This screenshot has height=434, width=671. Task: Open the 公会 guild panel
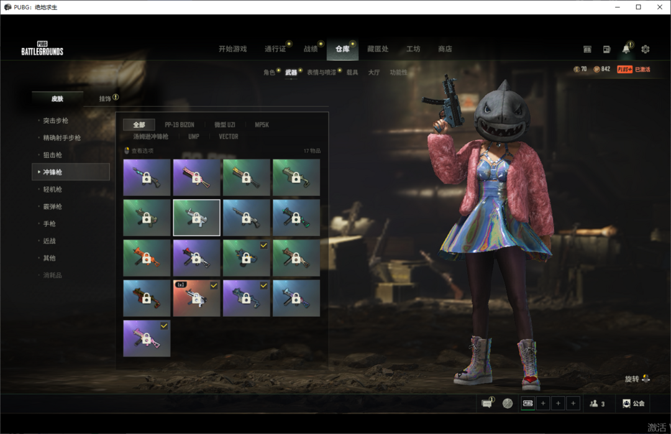[x=634, y=403]
